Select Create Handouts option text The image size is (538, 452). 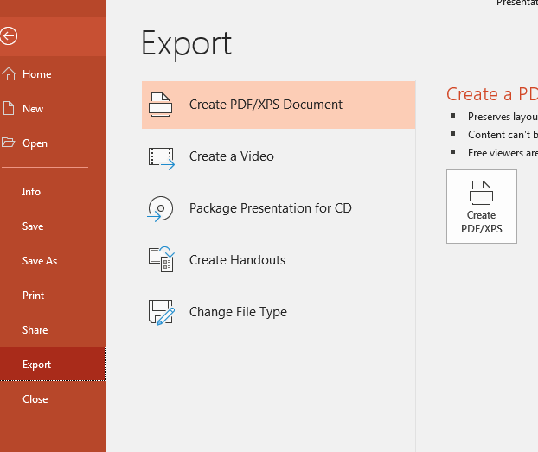click(x=238, y=260)
